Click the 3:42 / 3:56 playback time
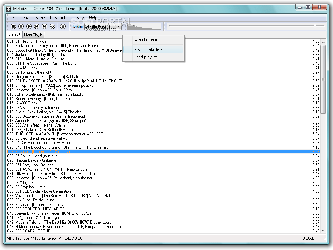The width and height of the screenshot is (333, 250). [73, 238]
